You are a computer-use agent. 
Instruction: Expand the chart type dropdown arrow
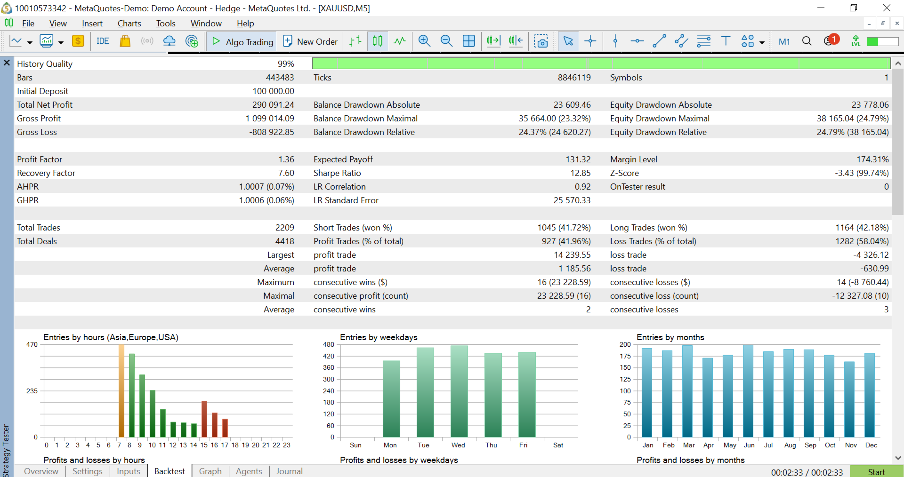click(x=30, y=42)
